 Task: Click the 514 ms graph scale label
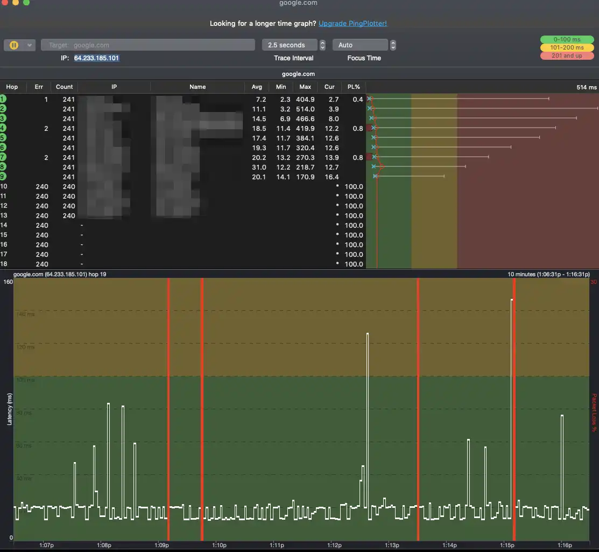(x=587, y=88)
